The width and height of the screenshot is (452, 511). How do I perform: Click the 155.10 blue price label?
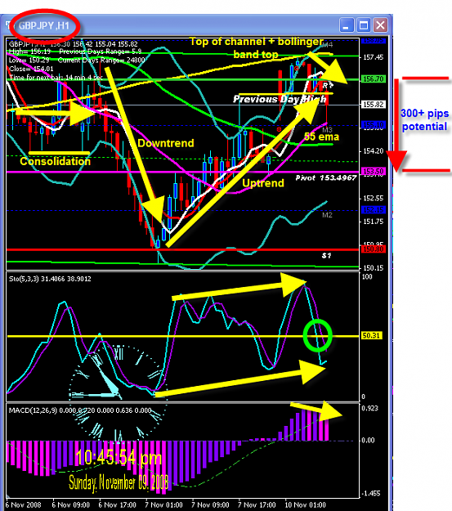tap(374, 124)
